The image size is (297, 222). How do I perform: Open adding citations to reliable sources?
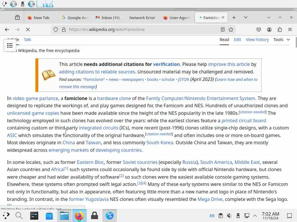click(x=97, y=72)
